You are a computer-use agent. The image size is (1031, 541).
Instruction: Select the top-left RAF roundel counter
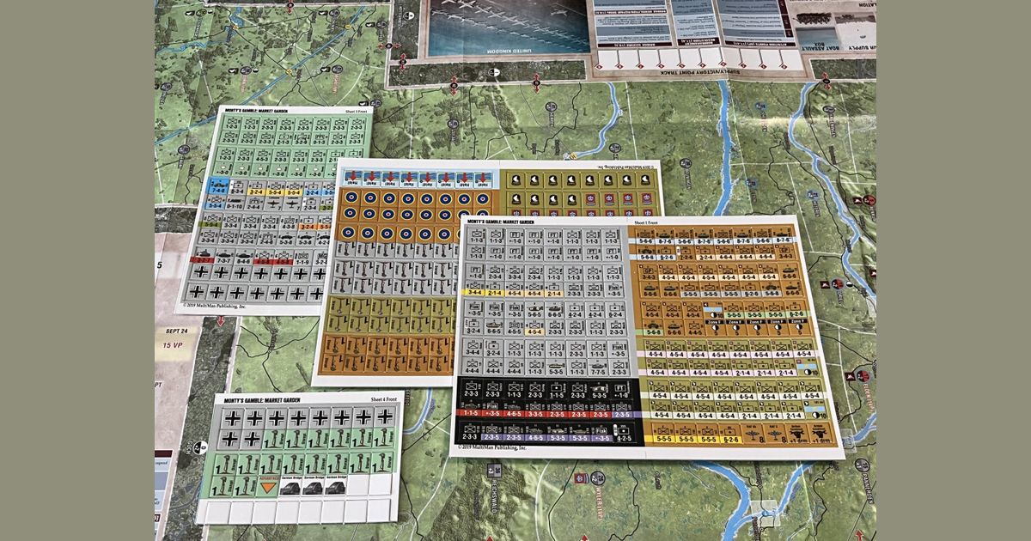pos(351,198)
